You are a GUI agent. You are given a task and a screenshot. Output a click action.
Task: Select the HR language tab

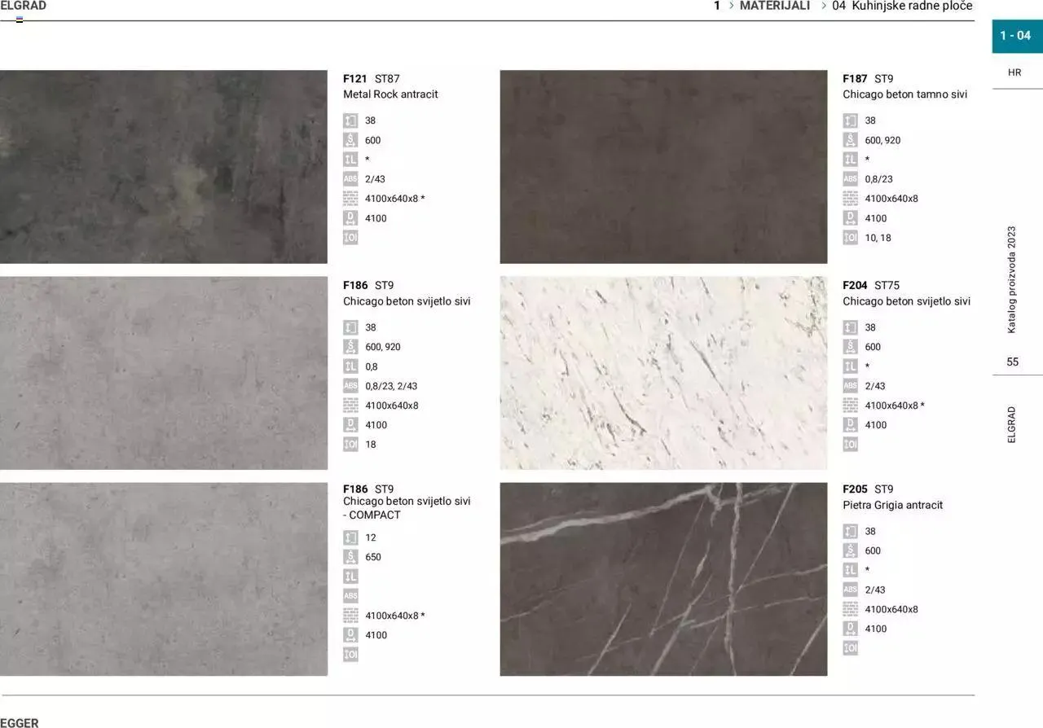click(x=1014, y=72)
